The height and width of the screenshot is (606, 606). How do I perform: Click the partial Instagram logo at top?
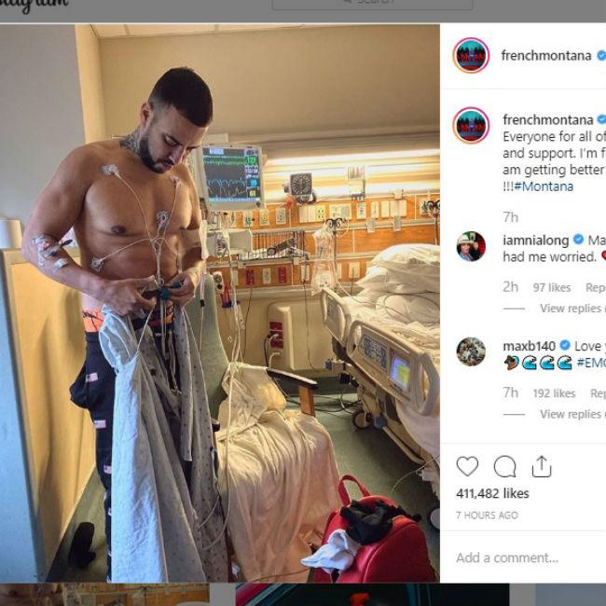click(34, 6)
